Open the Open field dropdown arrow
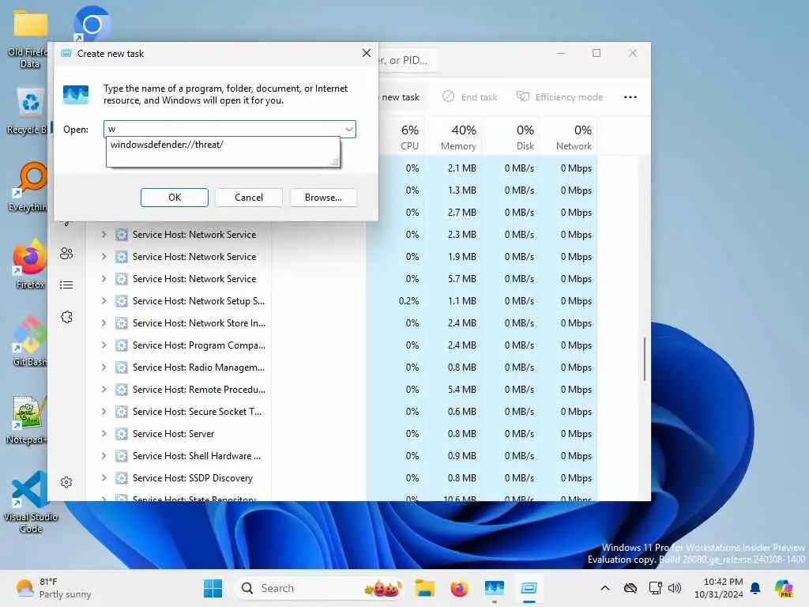Image resolution: width=809 pixels, height=607 pixels. pyautogui.click(x=349, y=129)
